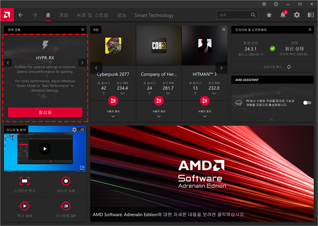Open the Smart Technology tab
Viewport: 318px width, 226px height.
[154, 15]
